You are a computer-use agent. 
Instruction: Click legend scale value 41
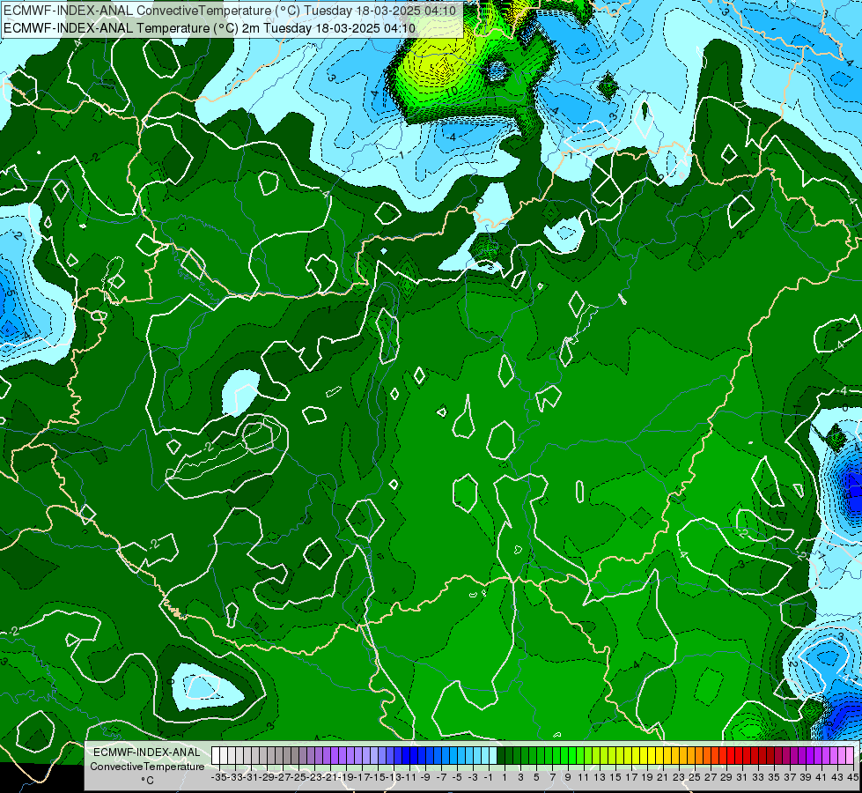tap(821, 777)
